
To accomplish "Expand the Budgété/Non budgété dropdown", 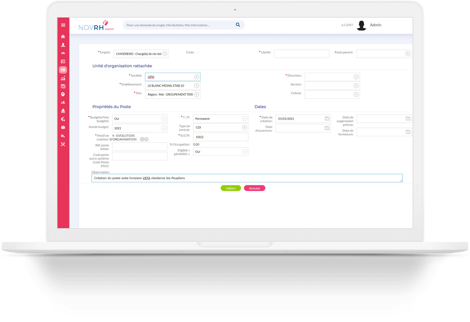I will [x=163, y=119].
